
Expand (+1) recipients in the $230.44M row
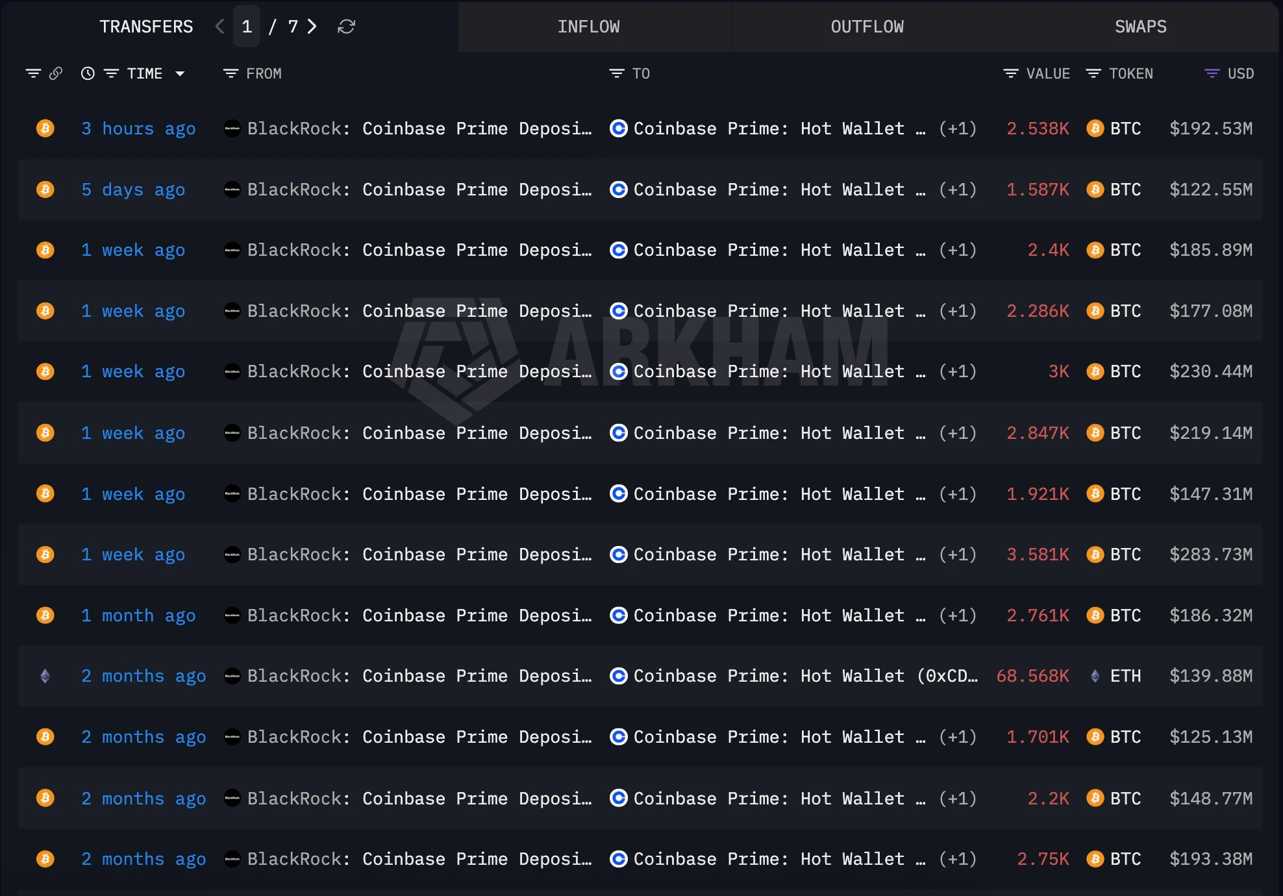[x=958, y=371]
